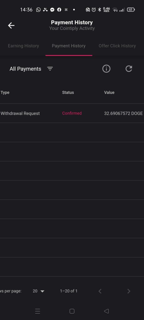
Task: Expand the rows per page dropdown arrow
Action: click(42, 291)
